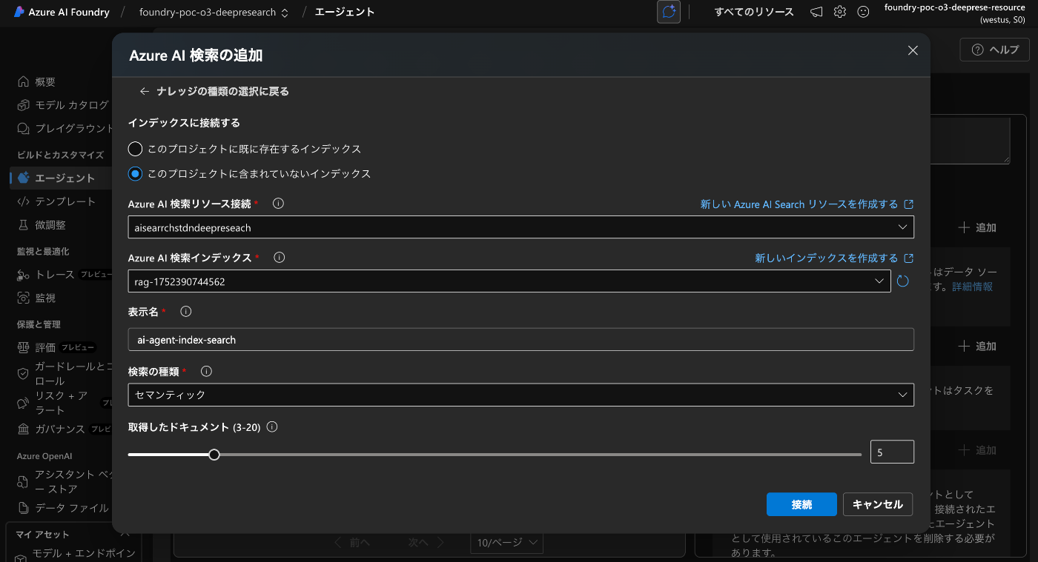Click the document count field showing 5
This screenshot has width=1038, height=562.
pyautogui.click(x=892, y=452)
